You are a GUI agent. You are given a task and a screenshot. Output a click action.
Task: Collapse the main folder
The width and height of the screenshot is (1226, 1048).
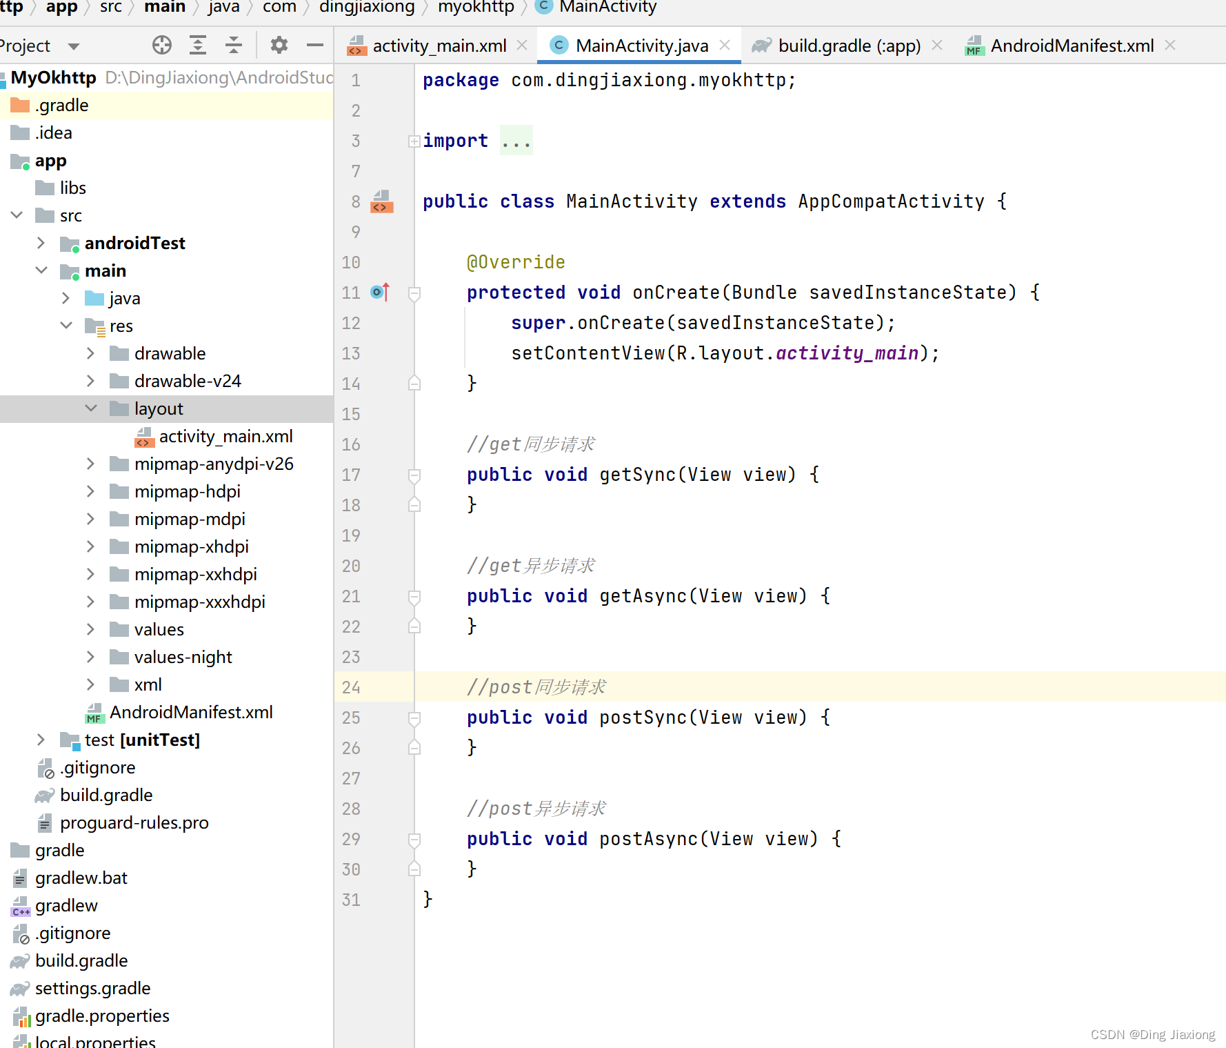pyautogui.click(x=41, y=270)
